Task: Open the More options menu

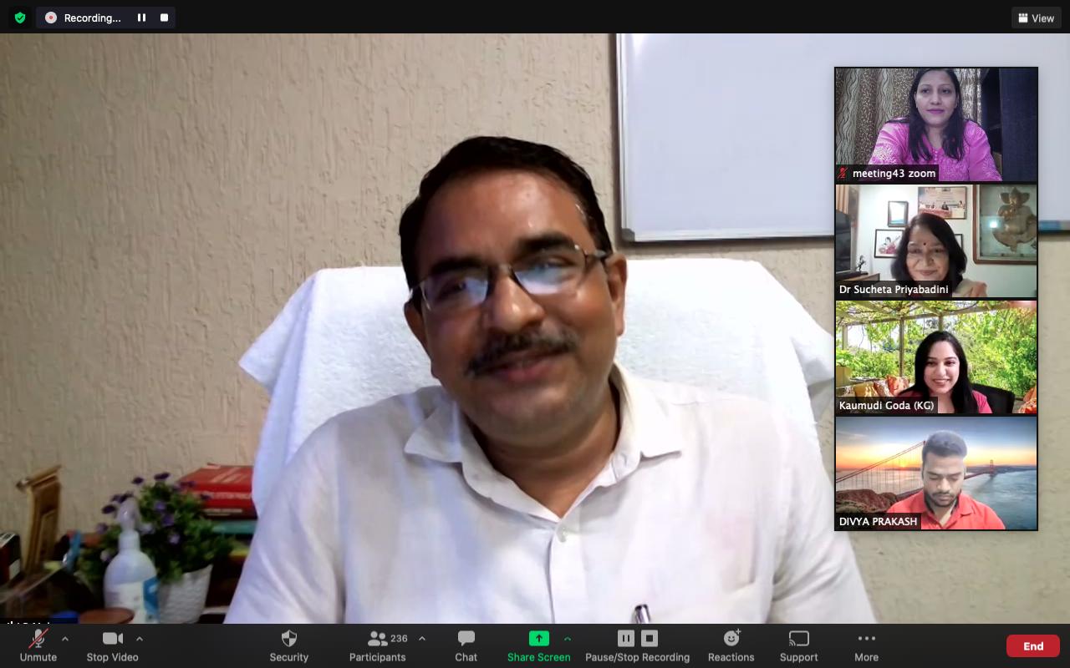Action: point(866,645)
